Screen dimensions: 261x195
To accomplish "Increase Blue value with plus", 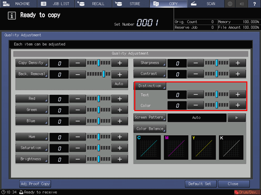I will 120,121.
